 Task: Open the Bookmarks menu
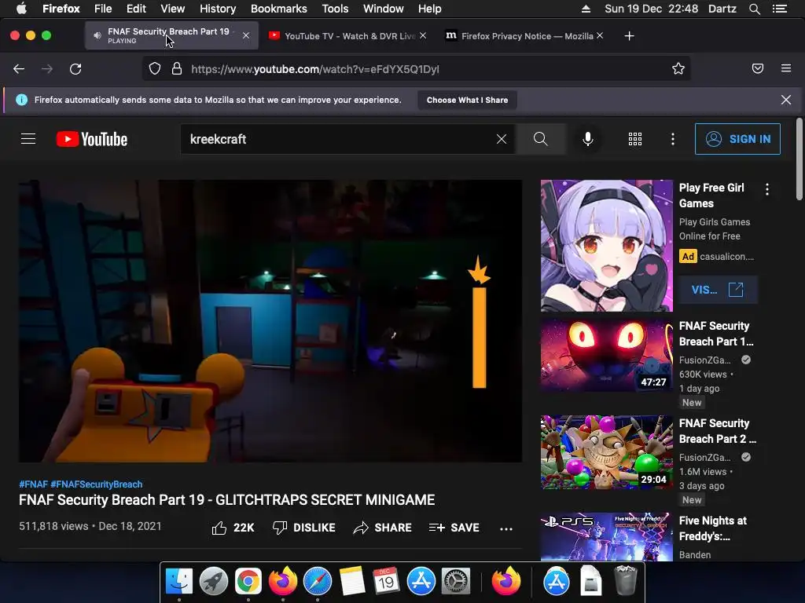279,9
